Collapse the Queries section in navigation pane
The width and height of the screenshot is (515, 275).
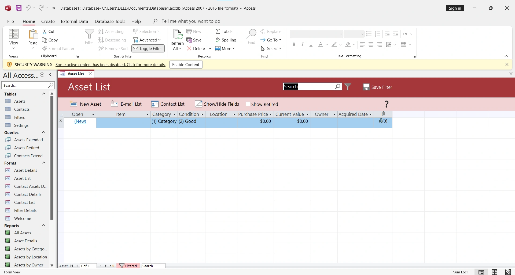point(43,132)
